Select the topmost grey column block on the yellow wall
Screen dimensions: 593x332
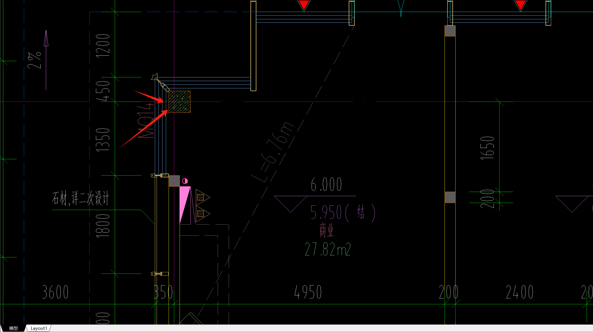pos(450,31)
